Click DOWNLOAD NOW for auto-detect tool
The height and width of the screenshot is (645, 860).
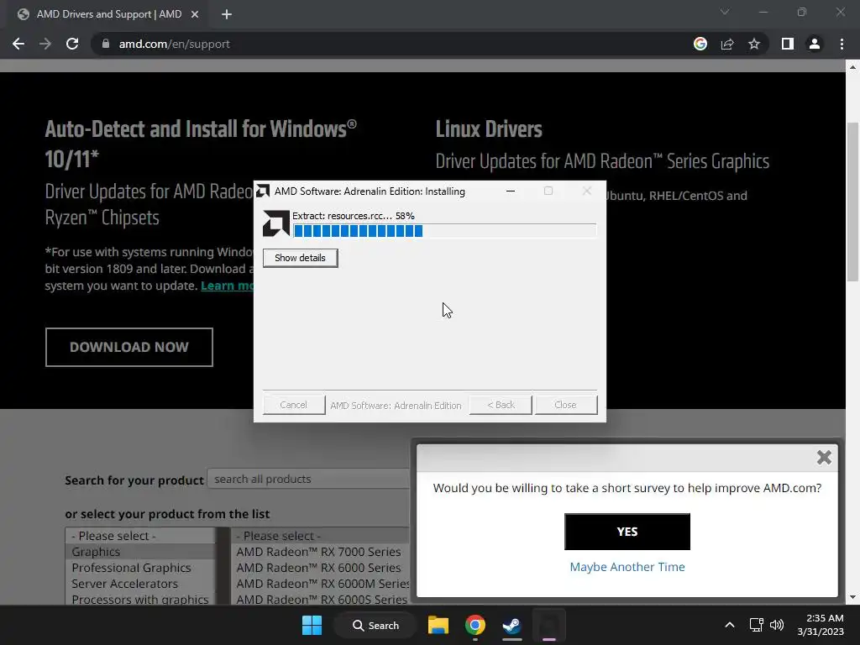[128, 347]
